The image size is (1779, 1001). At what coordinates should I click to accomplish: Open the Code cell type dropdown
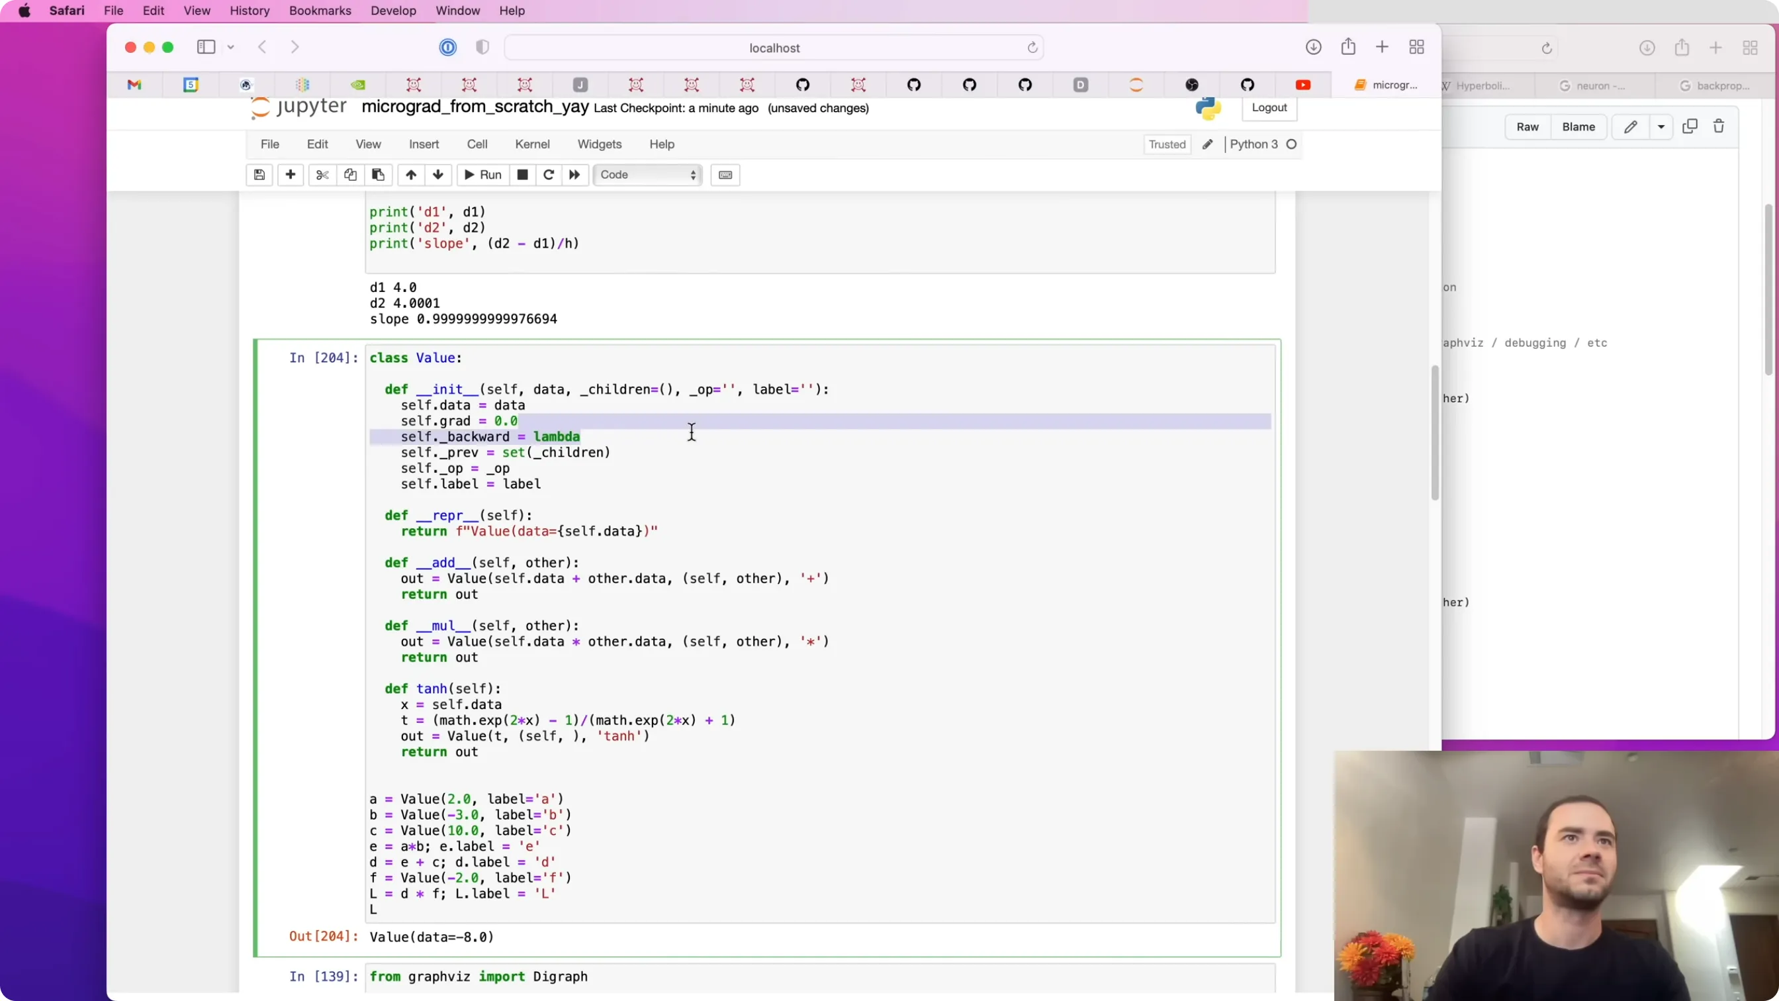[x=648, y=175]
